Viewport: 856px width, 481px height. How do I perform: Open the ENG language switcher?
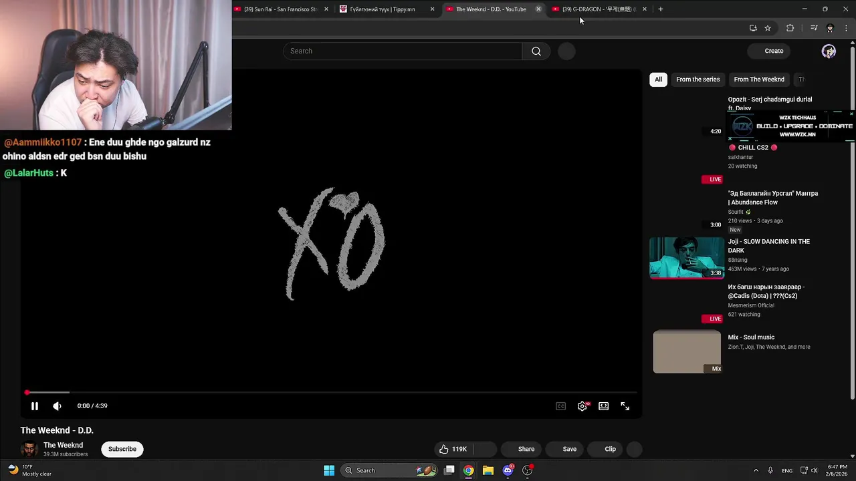point(787,470)
